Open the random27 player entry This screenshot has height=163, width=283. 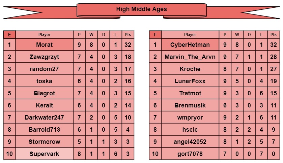pos(44,69)
